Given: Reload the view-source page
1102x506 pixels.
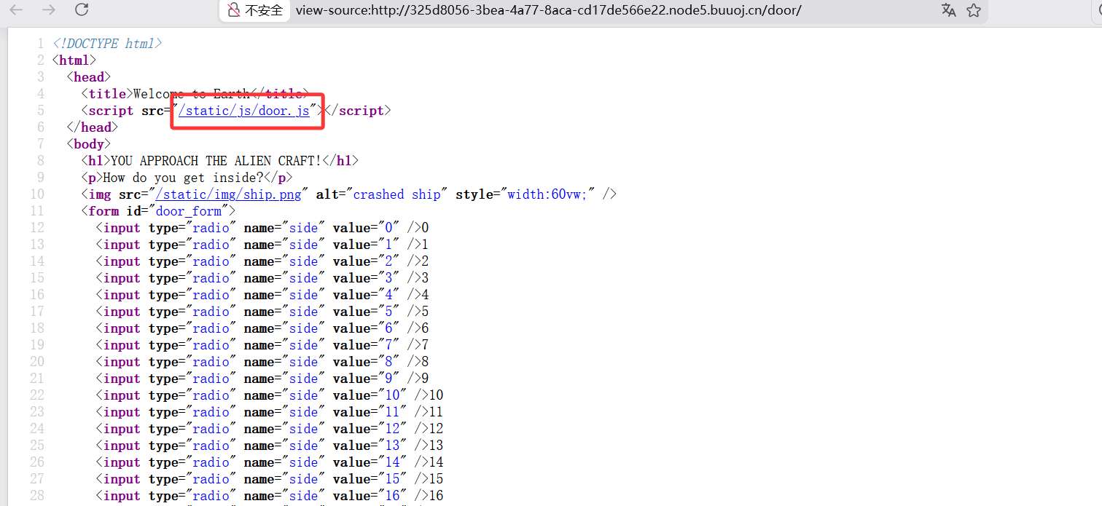Looking at the screenshot, I should coord(82,10).
